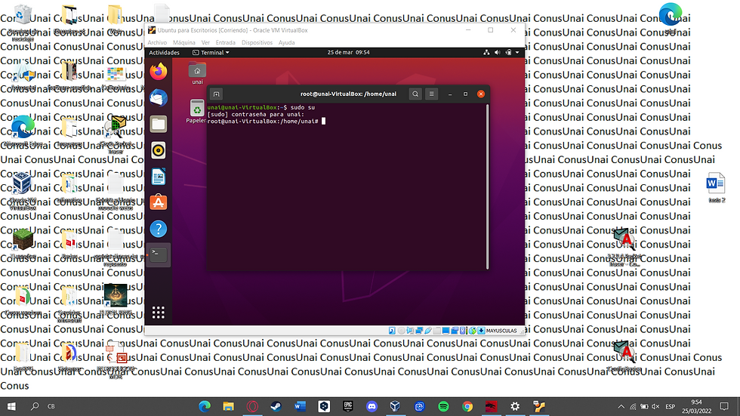Viewport: 740px width, 416px height.
Task: Click VirtualBox network adapters status icon
Action: pyautogui.click(x=419, y=331)
